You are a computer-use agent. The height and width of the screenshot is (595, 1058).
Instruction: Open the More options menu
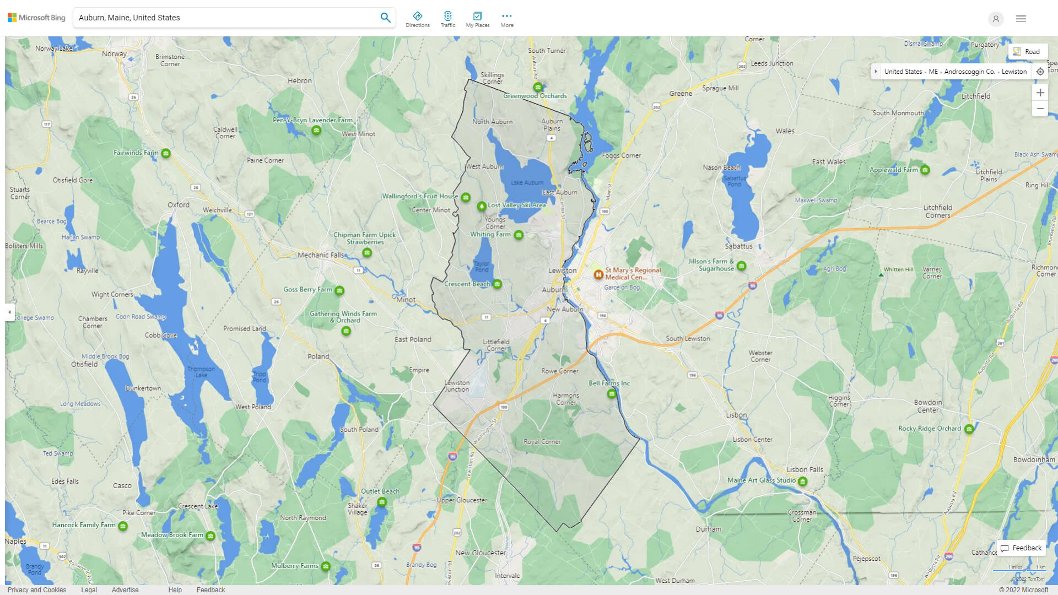point(506,17)
